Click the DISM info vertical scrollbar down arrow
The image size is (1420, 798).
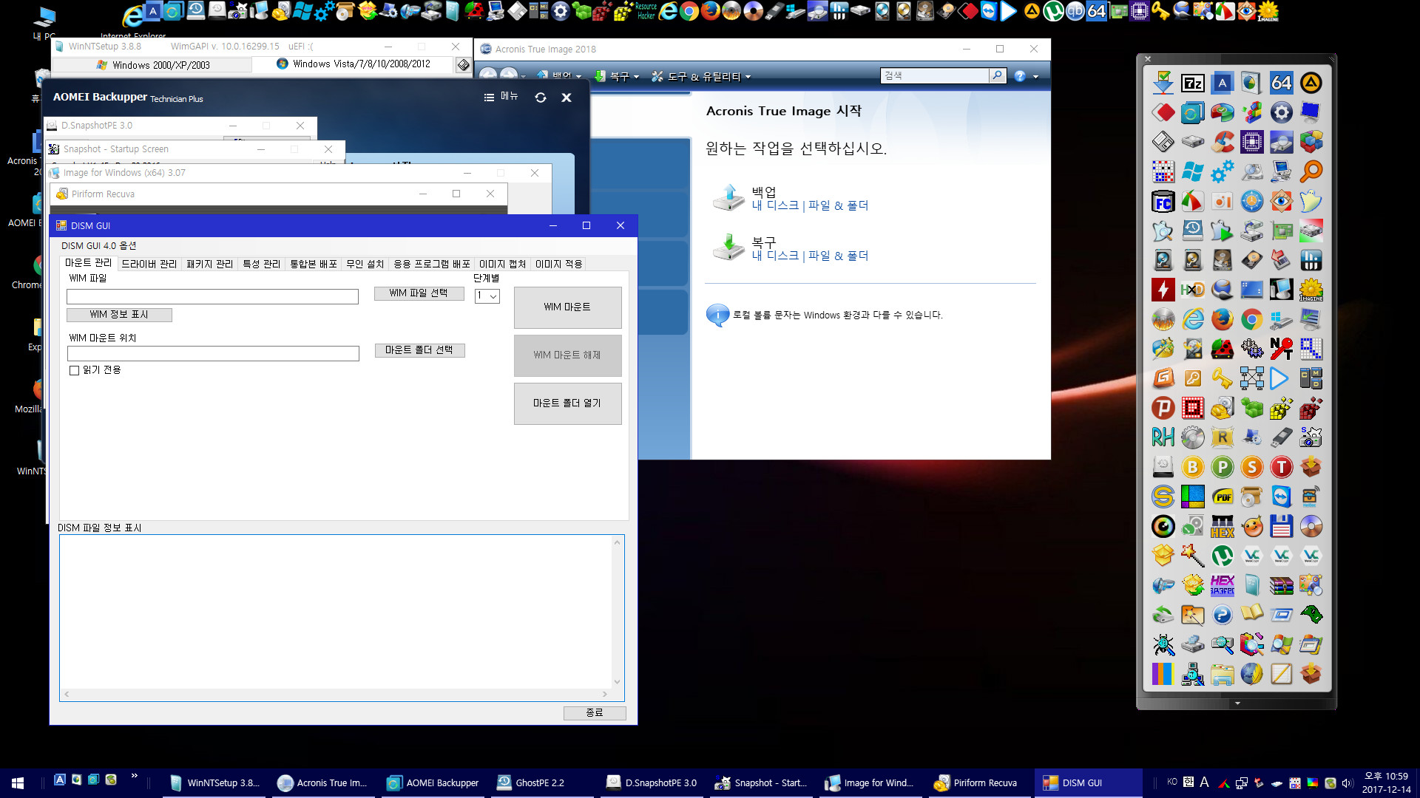click(617, 682)
